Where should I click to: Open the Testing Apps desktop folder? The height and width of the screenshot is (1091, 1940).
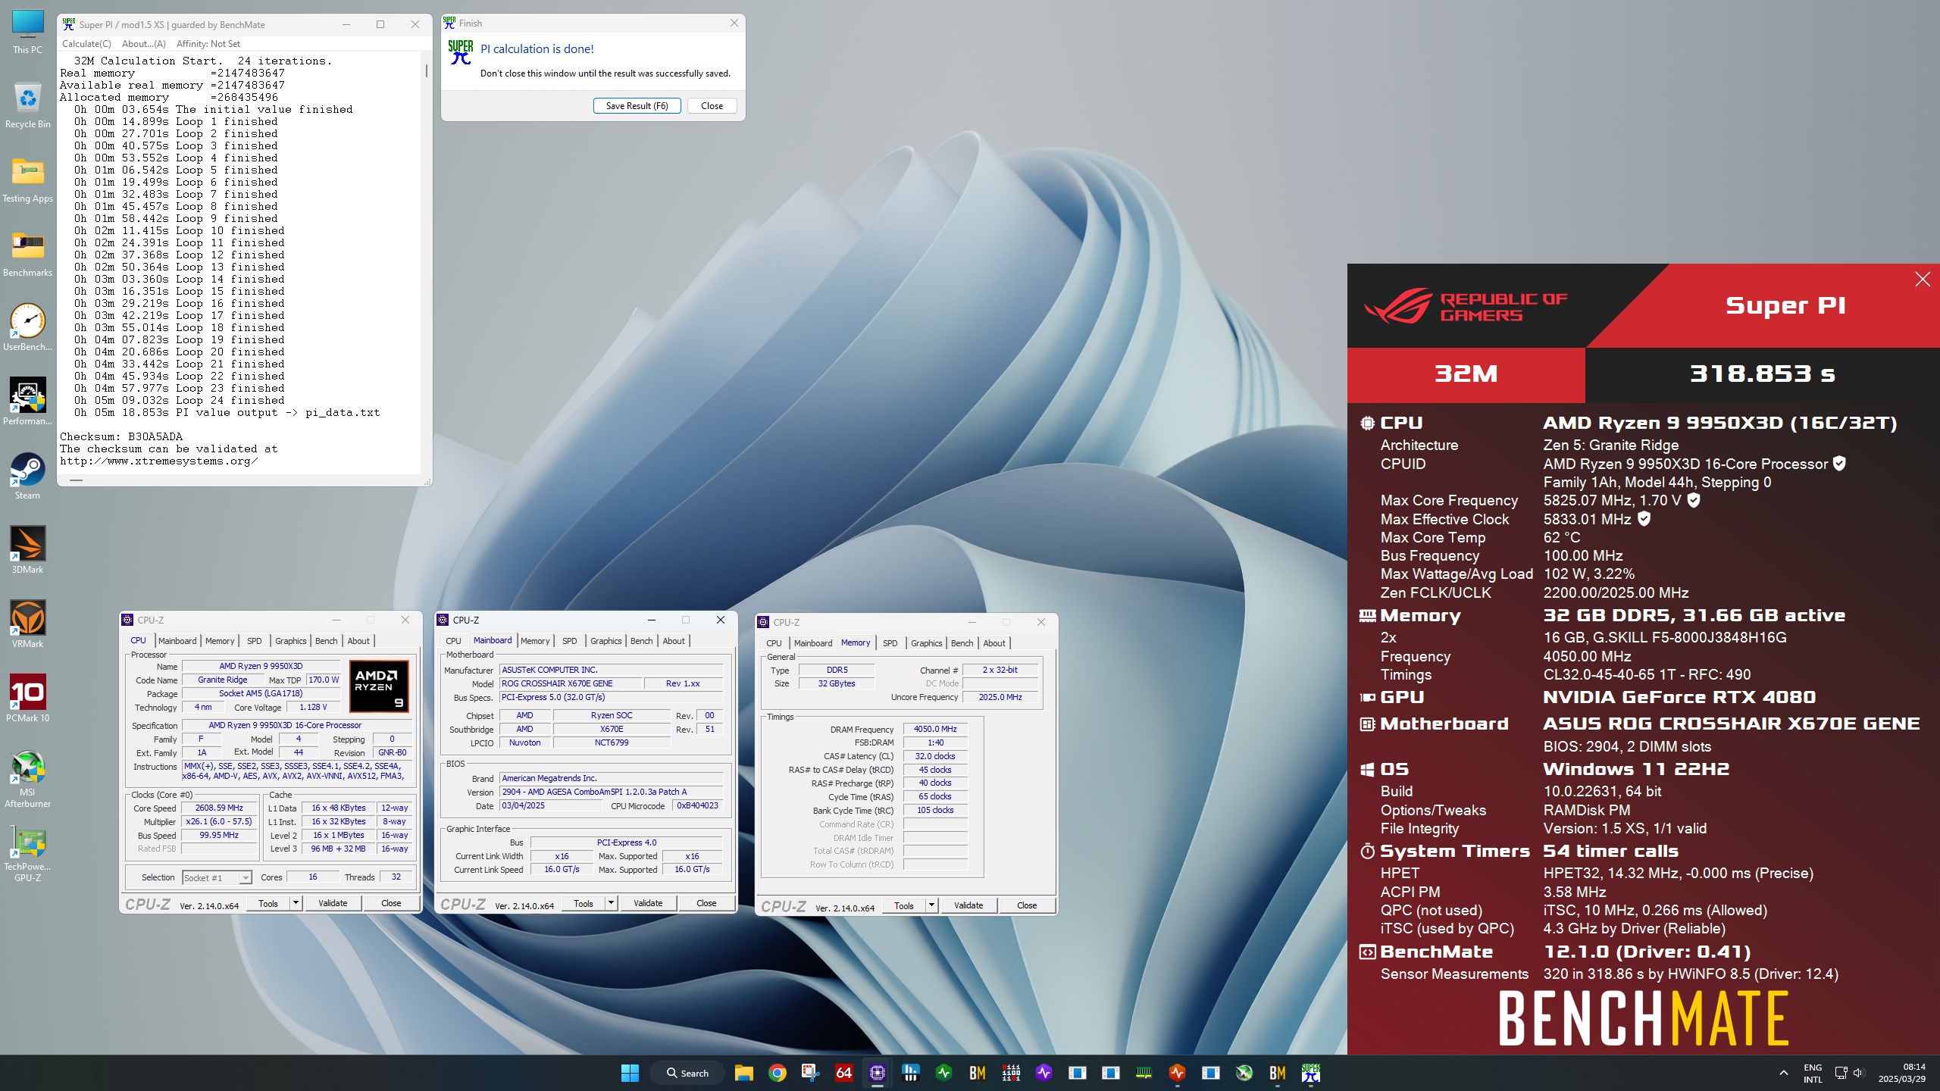coord(27,179)
